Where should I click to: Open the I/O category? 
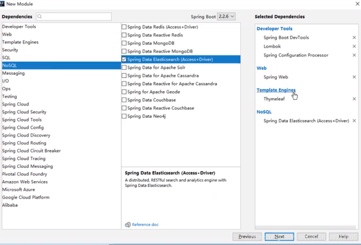pyautogui.click(x=61, y=81)
